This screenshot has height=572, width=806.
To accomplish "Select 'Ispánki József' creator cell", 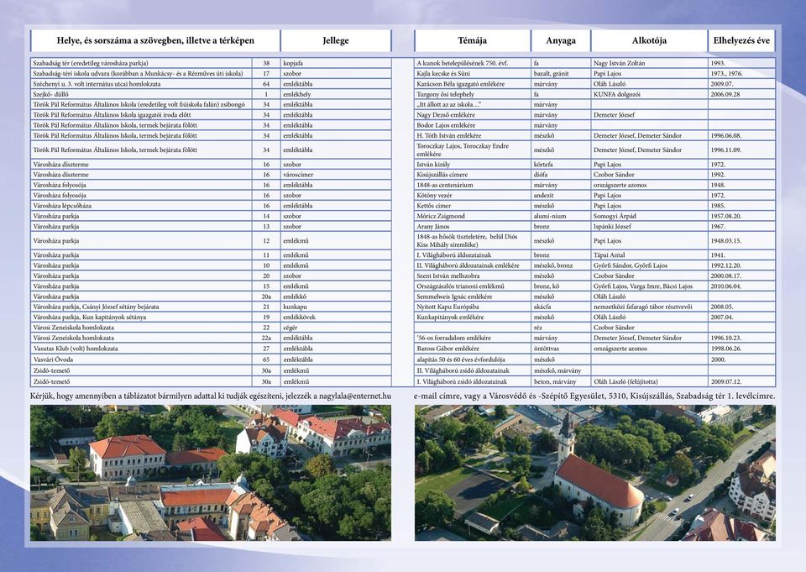I will (649, 226).
